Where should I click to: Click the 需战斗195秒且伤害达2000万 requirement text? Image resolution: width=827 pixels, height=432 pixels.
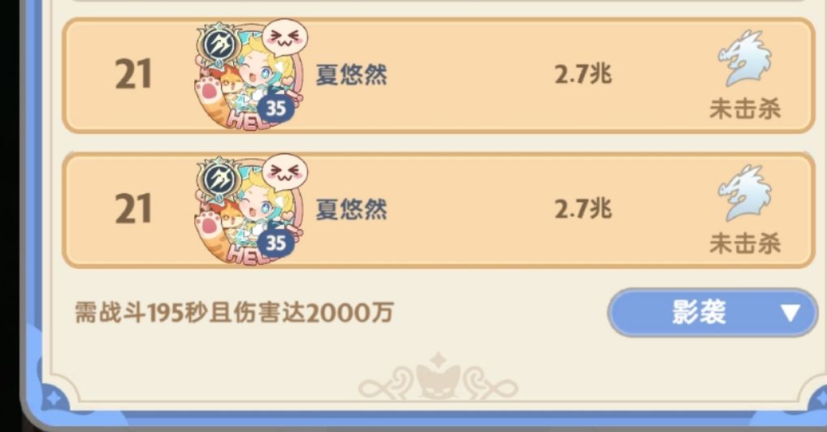coord(234,313)
